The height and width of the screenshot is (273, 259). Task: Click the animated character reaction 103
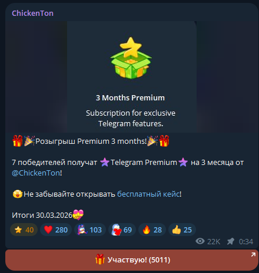pyautogui.click(x=90, y=230)
